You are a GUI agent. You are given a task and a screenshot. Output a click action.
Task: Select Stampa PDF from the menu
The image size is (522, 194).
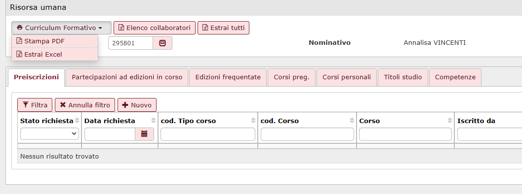55,41
